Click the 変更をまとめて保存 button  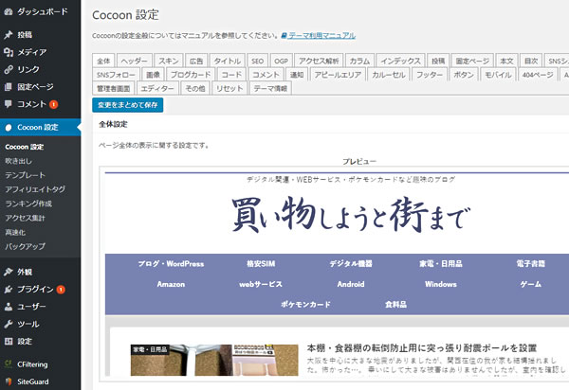[x=128, y=105]
